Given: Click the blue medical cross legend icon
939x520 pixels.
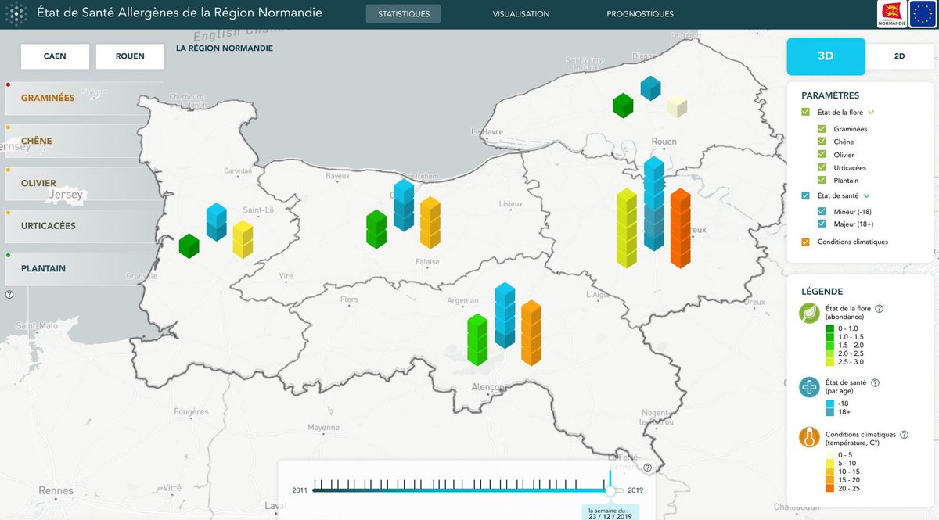Looking at the screenshot, I should click(x=810, y=386).
